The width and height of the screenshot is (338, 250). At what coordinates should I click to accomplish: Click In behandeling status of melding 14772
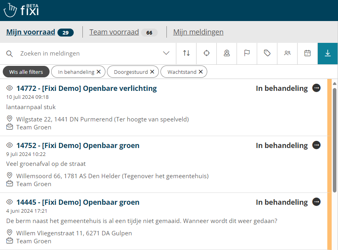282,88
